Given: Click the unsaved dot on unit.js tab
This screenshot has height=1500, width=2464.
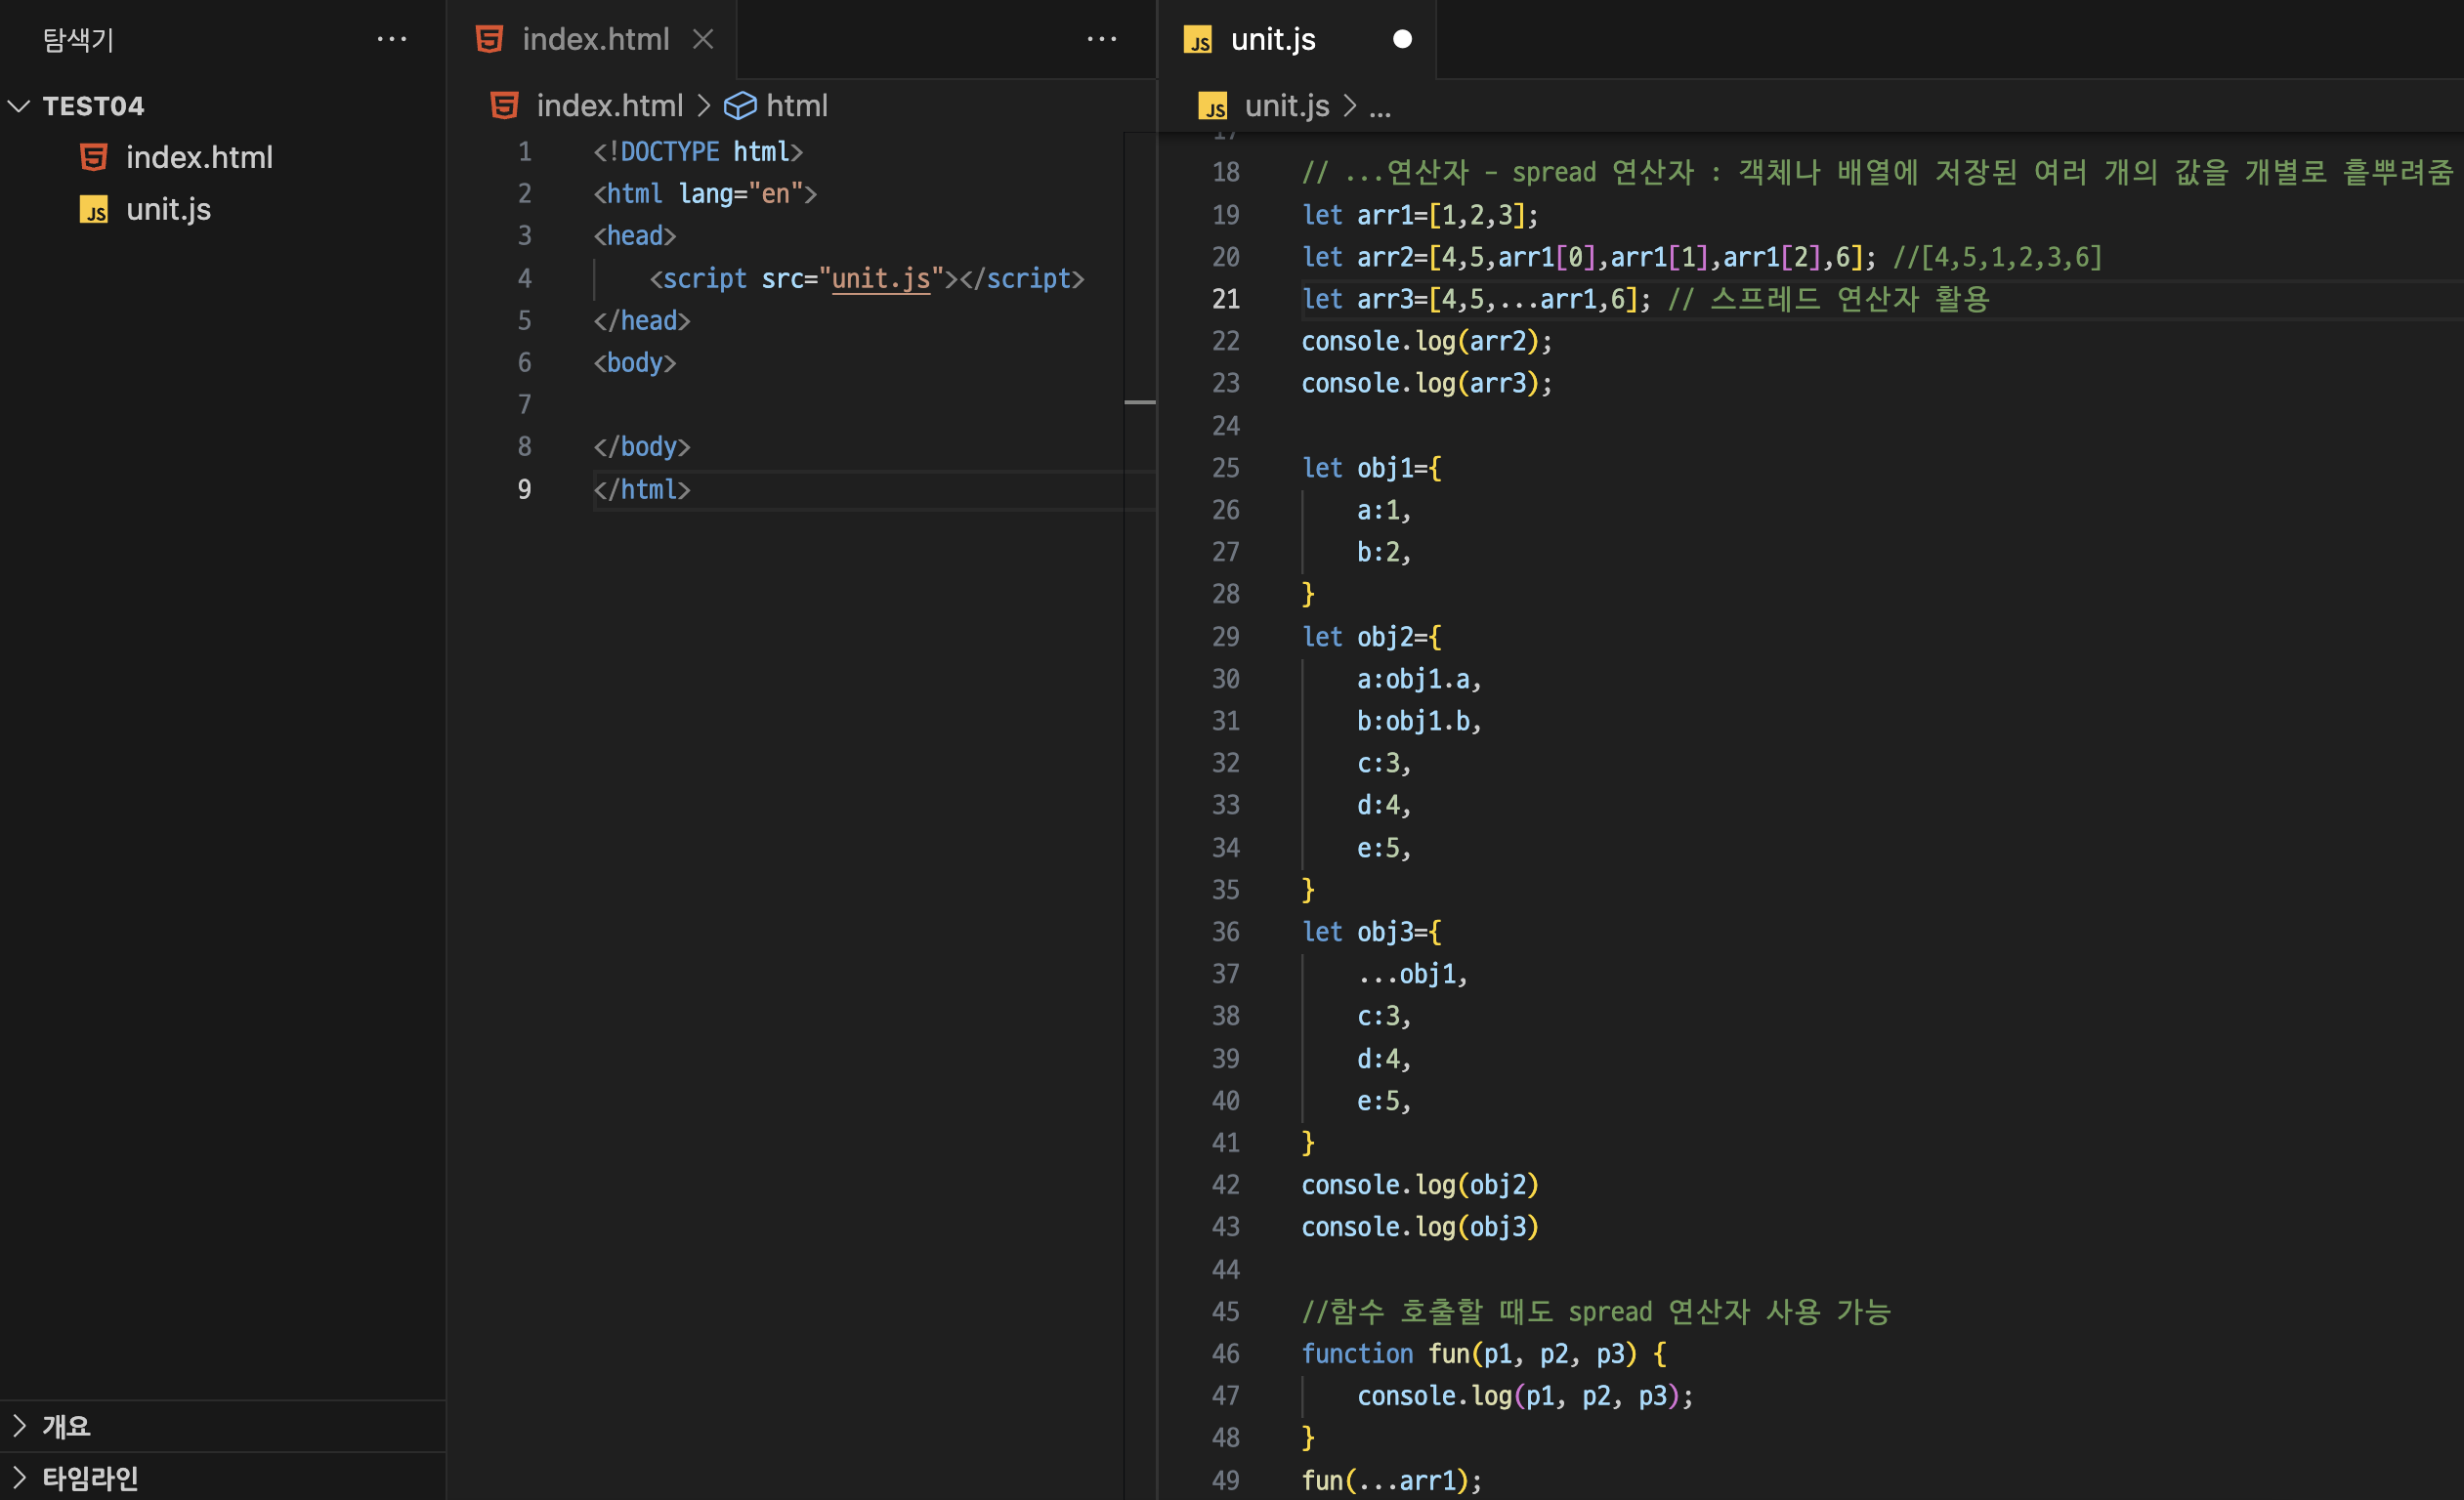Looking at the screenshot, I should (1402, 39).
